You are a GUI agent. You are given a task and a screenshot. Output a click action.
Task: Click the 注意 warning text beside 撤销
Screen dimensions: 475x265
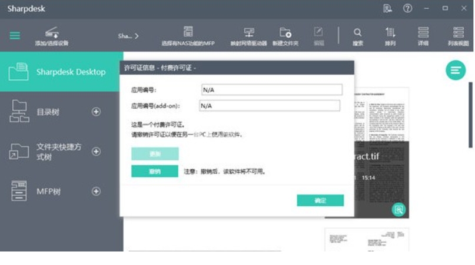(x=225, y=172)
